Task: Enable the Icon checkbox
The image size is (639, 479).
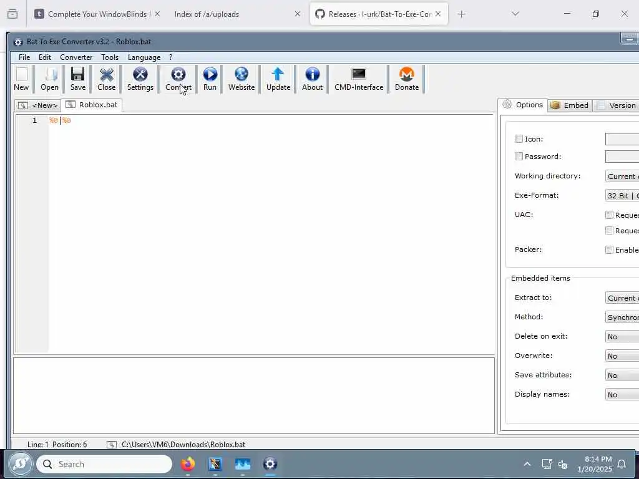Action: tap(519, 139)
